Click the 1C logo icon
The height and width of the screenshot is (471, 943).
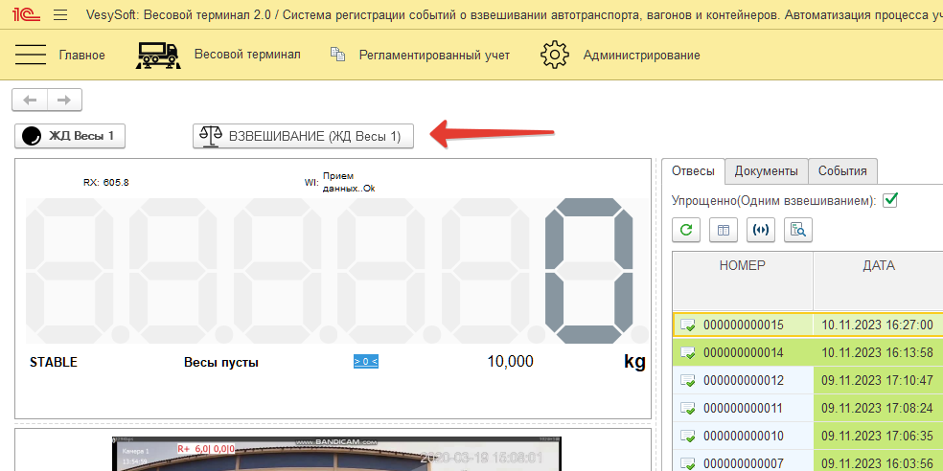tap(24, 15)
